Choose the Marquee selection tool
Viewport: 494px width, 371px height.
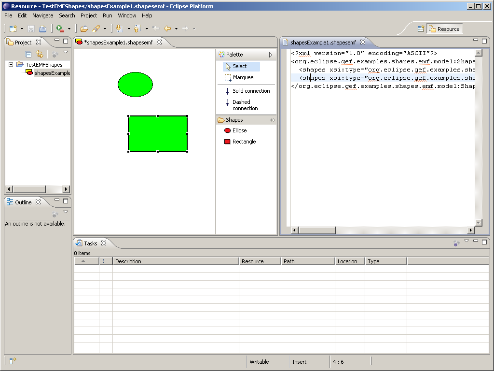[242, 77]
